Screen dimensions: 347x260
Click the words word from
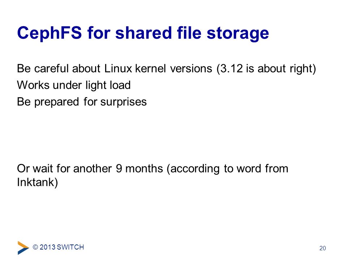(262, 169)
